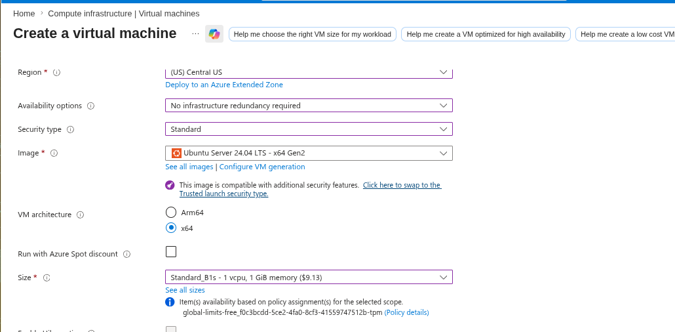Image resolution: width=675 pixels, height=332 pixels.
Task: Click the blue policy information icon
Action: [x=170, y=302]
